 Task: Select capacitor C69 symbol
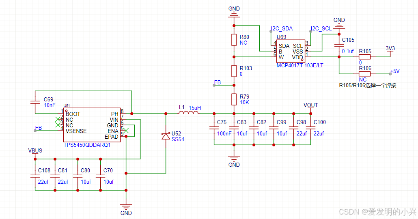point(35,102)
